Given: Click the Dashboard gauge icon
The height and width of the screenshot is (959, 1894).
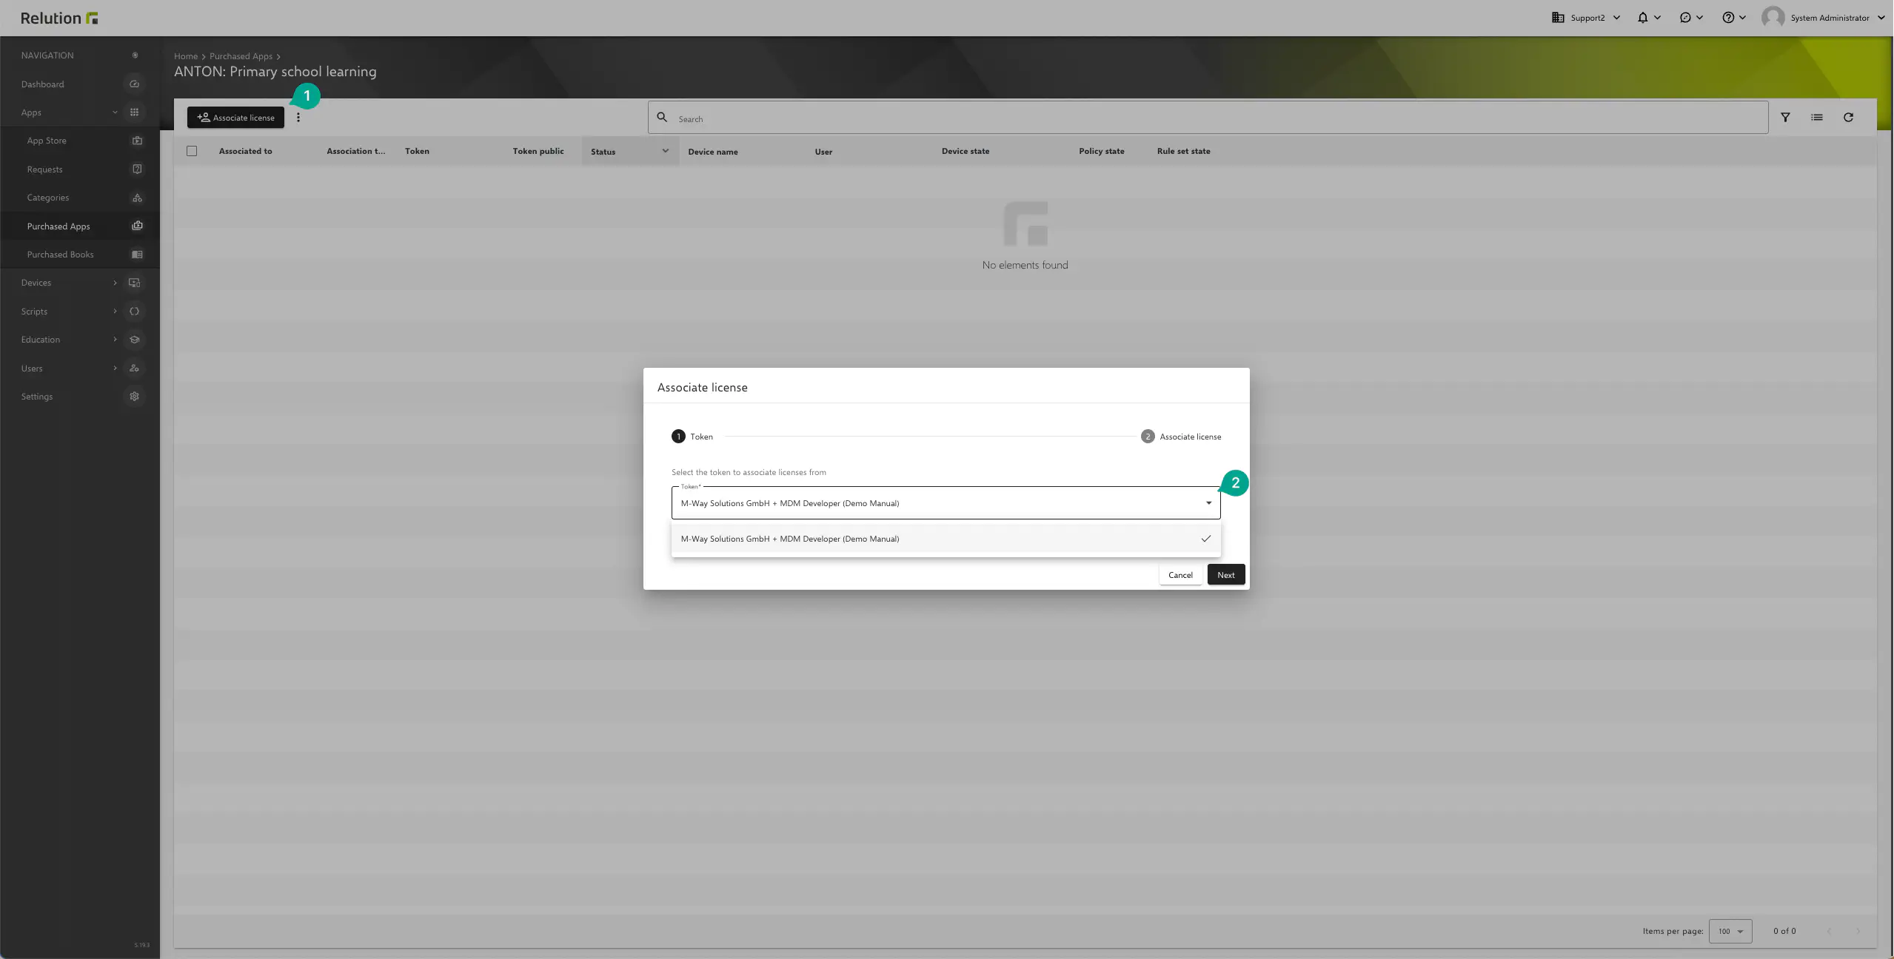Looking at the screenshot, I should point(134,84).
